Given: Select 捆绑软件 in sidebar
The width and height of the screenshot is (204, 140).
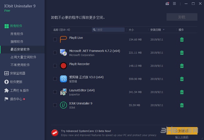Looking at the screenshot, I should [17, 42].
